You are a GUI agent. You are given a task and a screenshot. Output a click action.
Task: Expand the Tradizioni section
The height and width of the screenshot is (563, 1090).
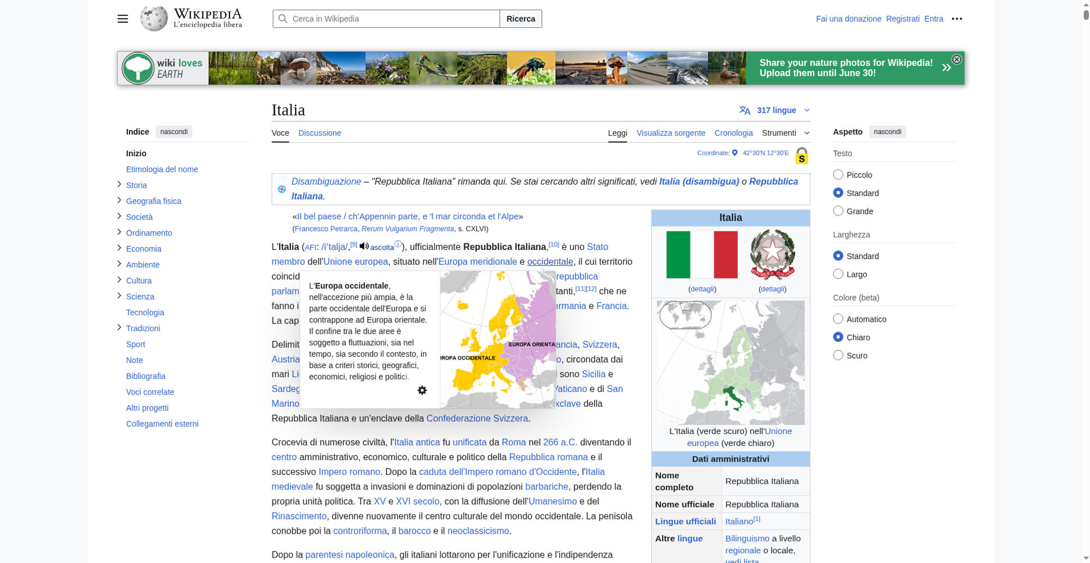119,328
